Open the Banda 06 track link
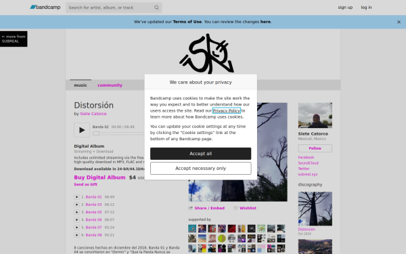Viewport: 406px width, 254px height. click(x=94, y=219)
